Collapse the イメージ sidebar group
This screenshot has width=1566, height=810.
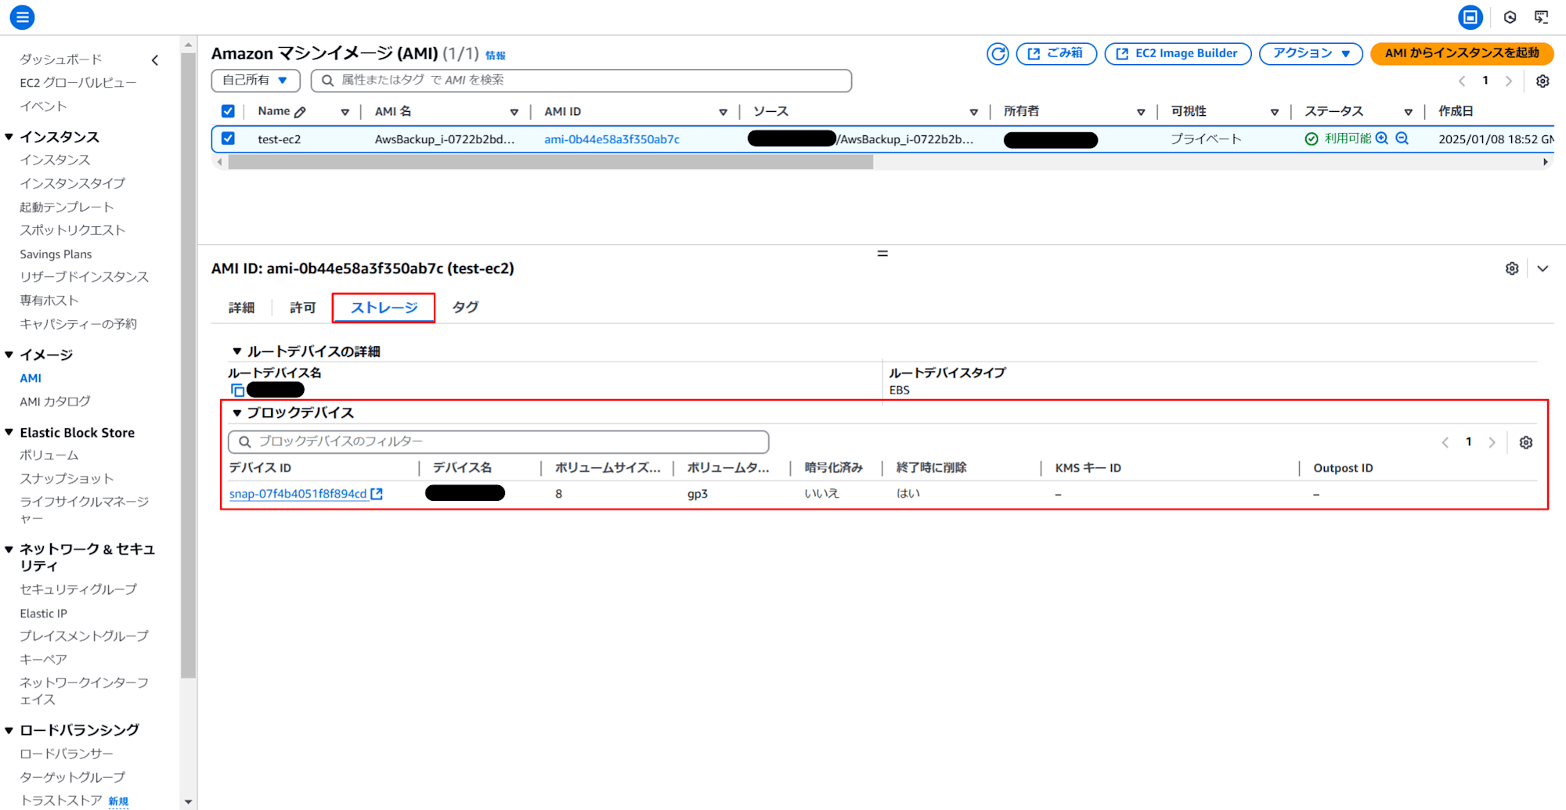pyautogui.click(x=9, y=355)
